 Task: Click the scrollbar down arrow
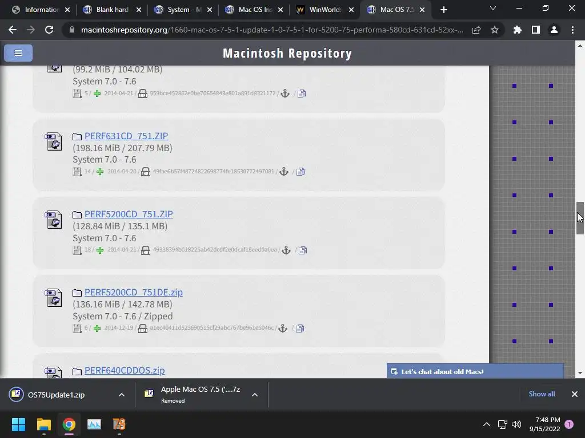click(x=580, y=373)
